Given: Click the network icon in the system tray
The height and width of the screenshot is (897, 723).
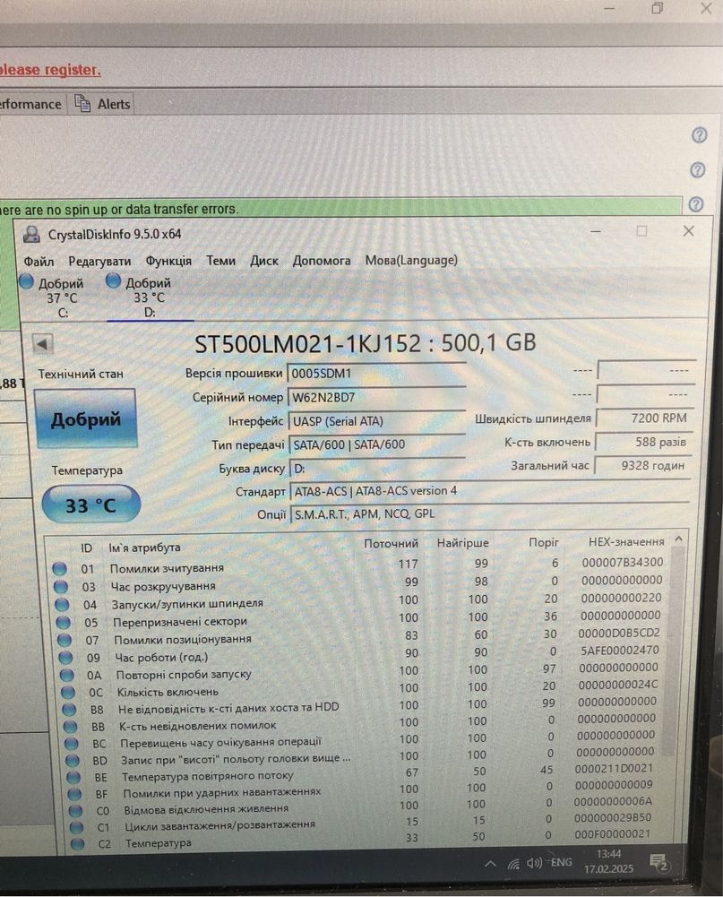Looking at the screenshot, I should (513, 865).
